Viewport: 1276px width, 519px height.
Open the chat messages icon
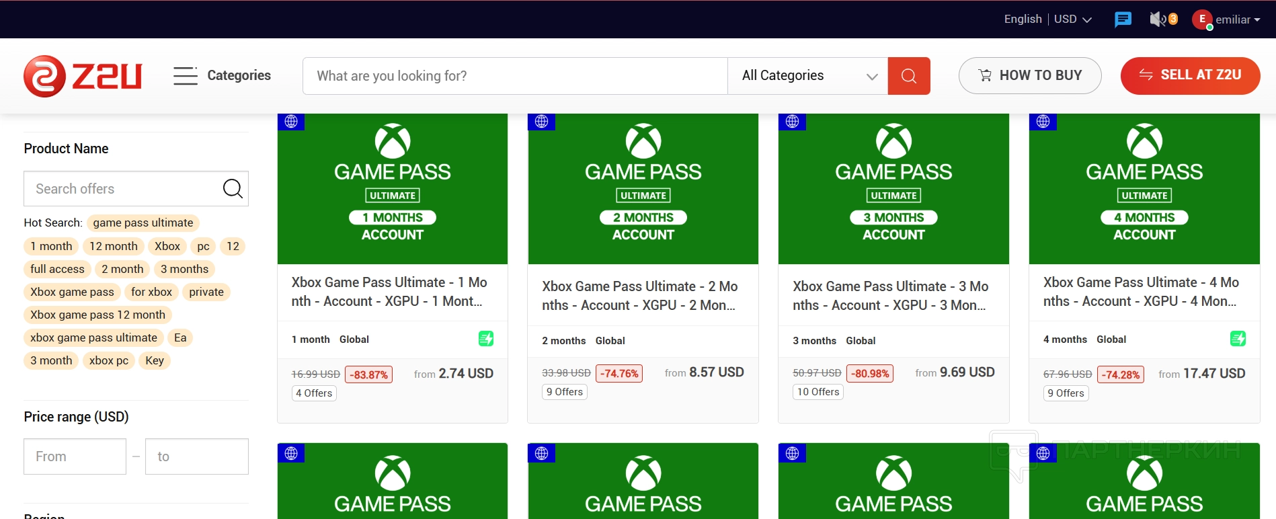coord(1123,19)
